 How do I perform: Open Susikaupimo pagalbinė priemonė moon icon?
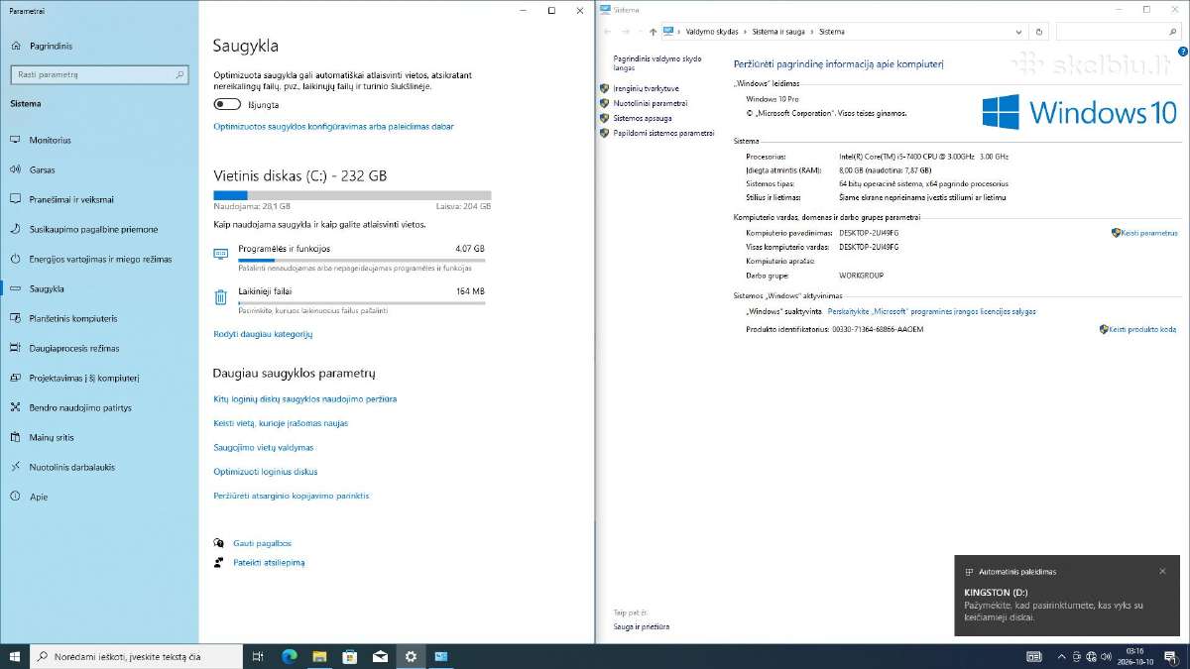pos(16,229)
